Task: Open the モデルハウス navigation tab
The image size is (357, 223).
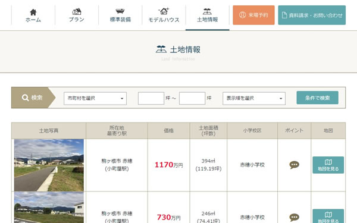Action: coord(164,15)
